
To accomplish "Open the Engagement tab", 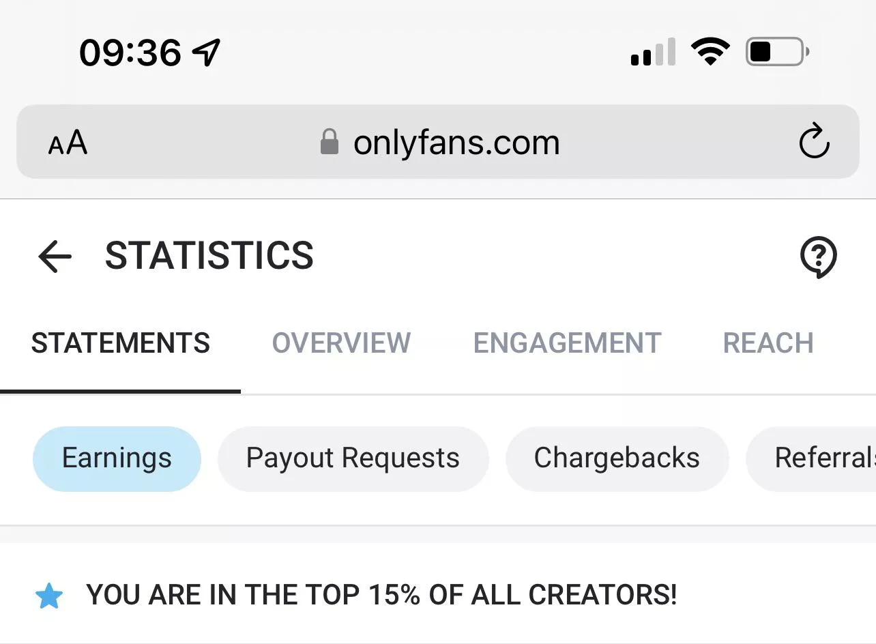I will [x=567, y=343].
